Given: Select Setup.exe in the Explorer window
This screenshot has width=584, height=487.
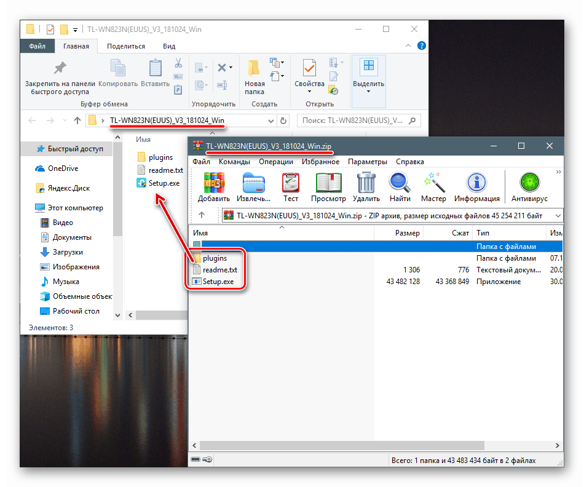Looking at the screenshot, I should 158,183.
